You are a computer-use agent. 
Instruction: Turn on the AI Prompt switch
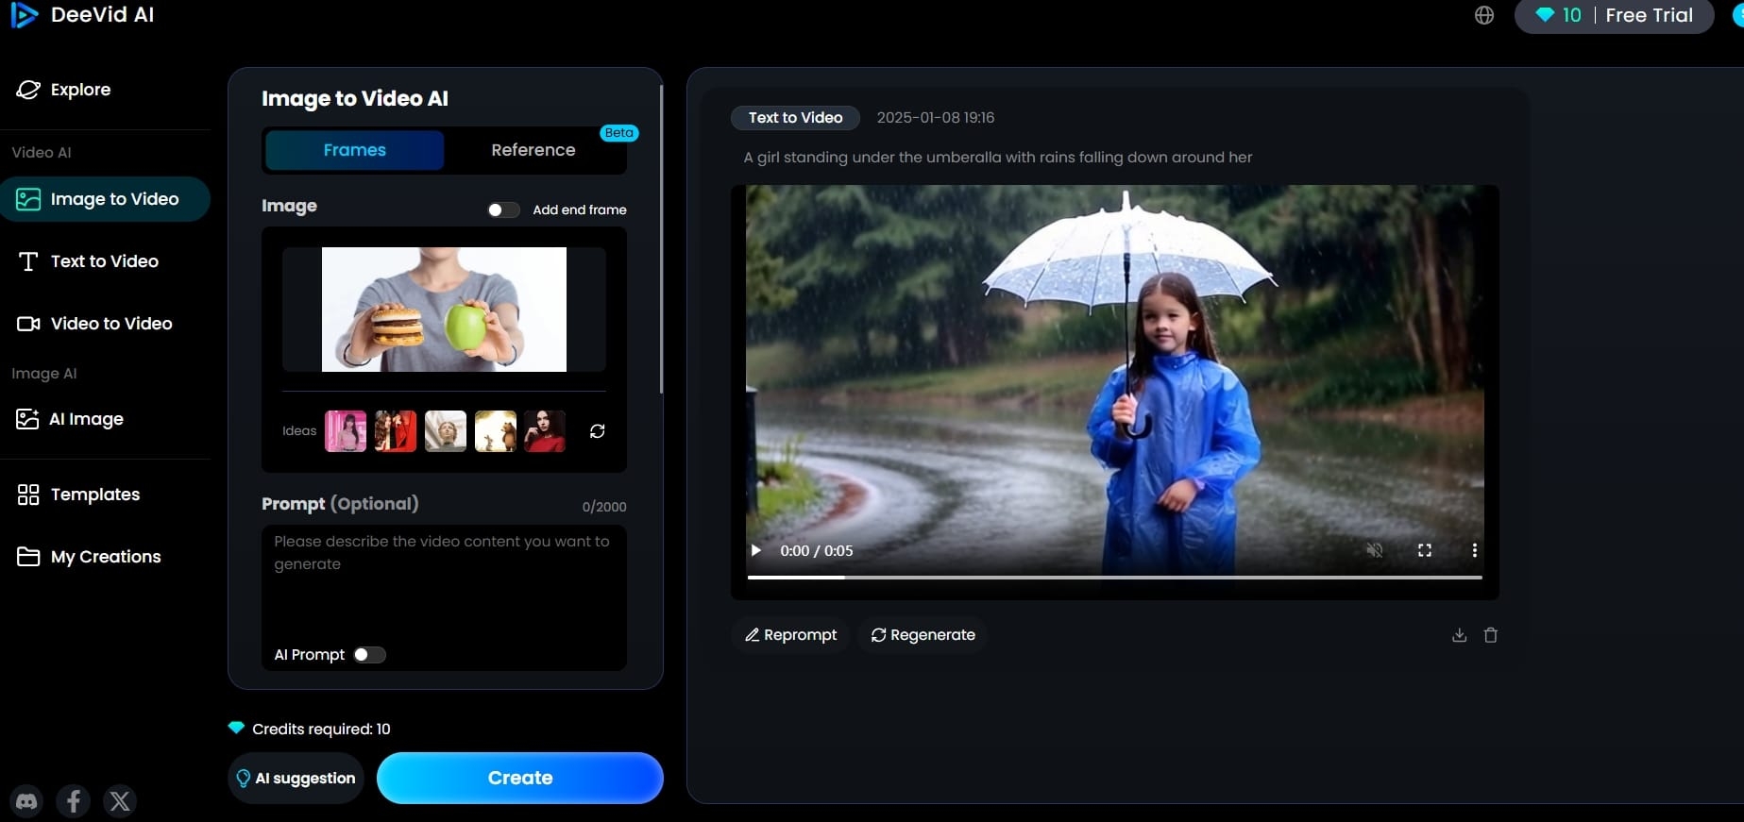pyautogui.click(x=369, y=655)
